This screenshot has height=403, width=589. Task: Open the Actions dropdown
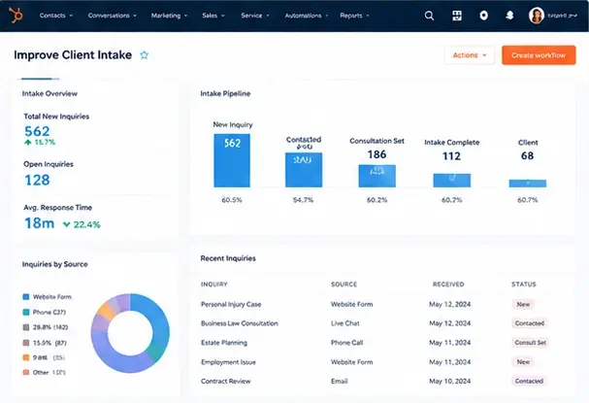click(x=470, y=55)
